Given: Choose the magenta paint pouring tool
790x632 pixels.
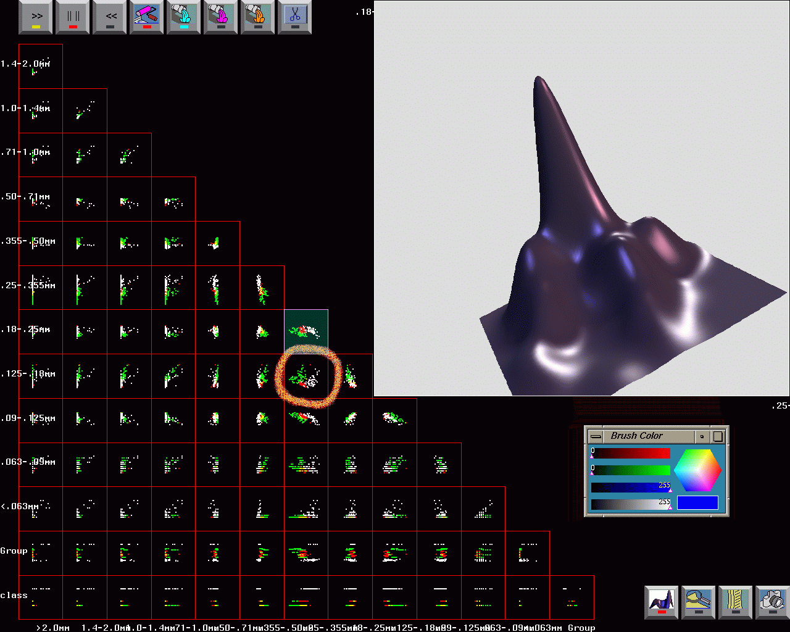Looking at the screenshot, I should tap(221, 17).
